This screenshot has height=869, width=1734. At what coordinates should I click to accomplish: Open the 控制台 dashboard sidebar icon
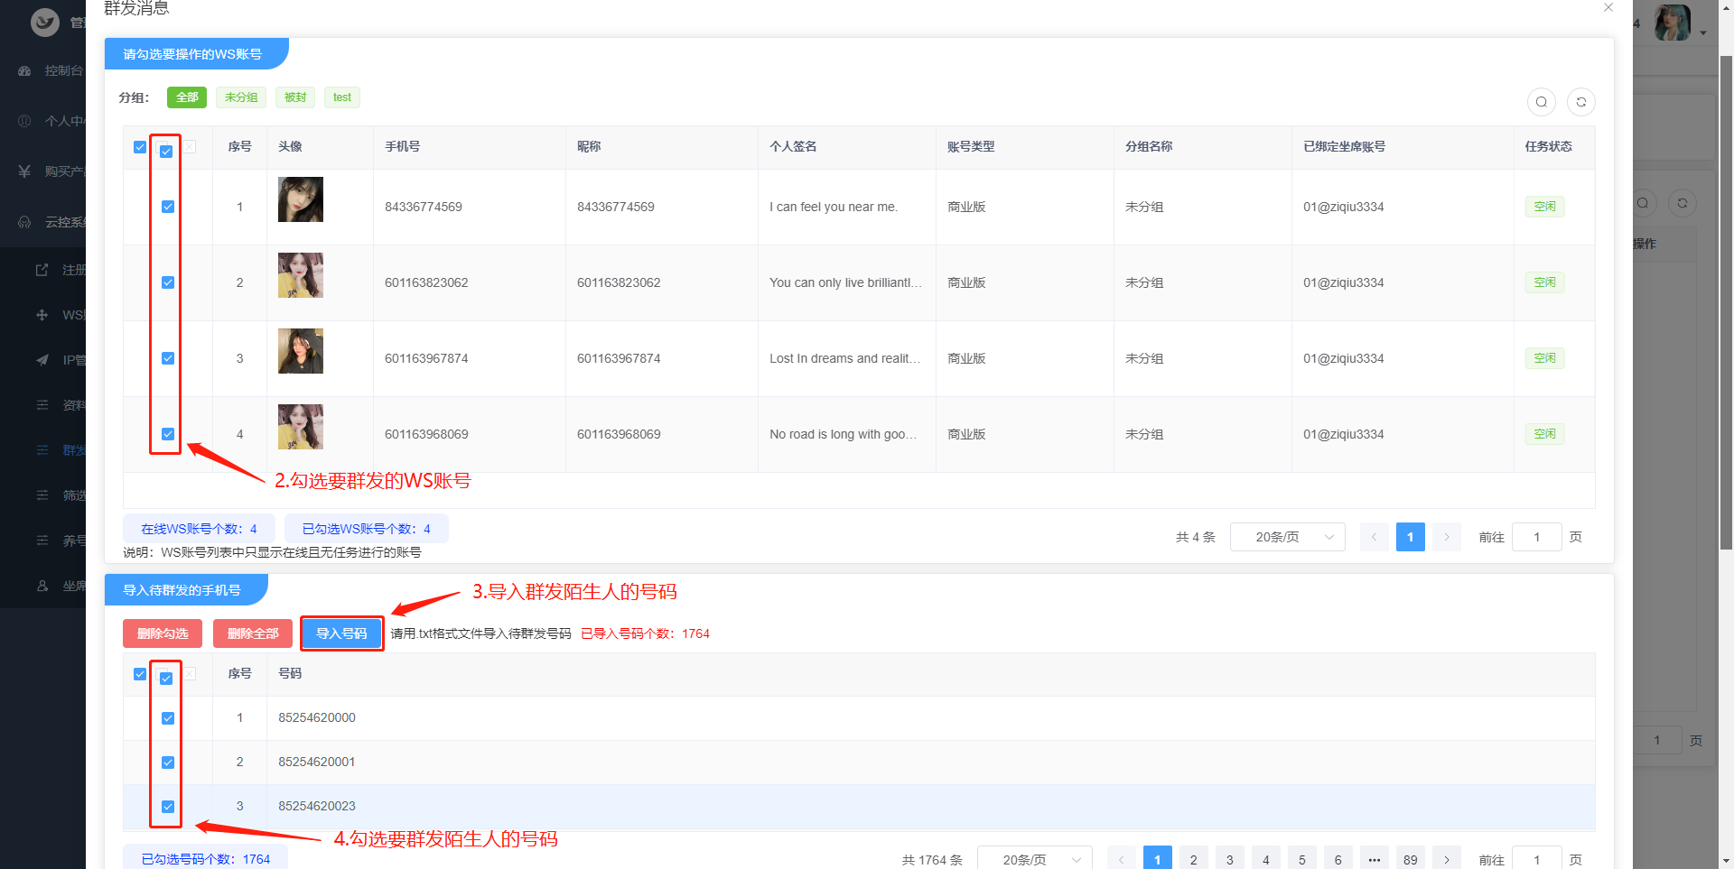pos(24,70)
